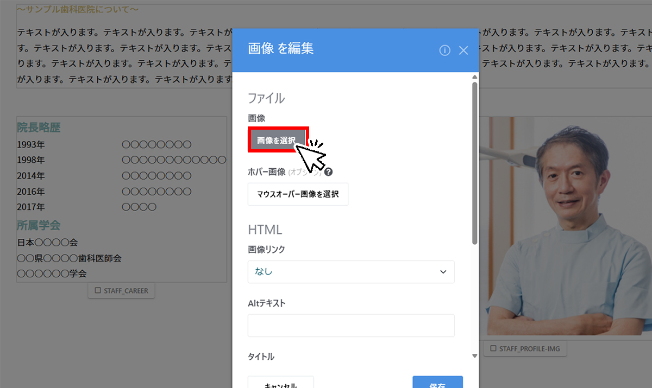Select マウスオーバー画像を選択 button
This screenshot has width=652, height=388.
click(x=298, y=194)
